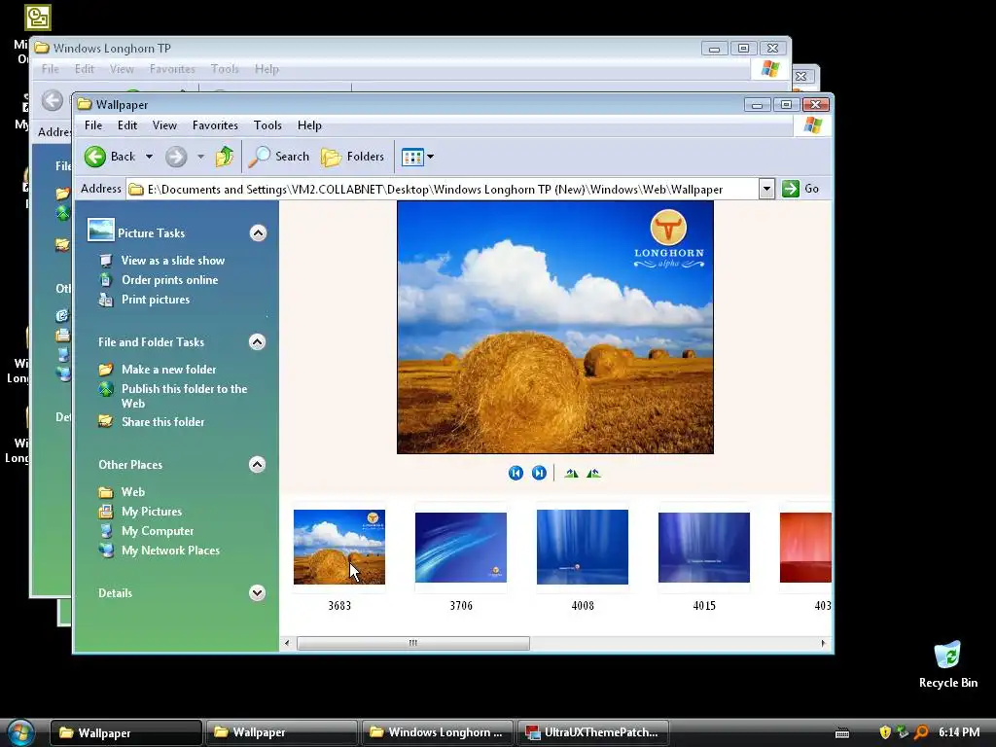This screenshot has width=996, height=747.
Task: Open the Start orb button
Action: click(x=20, y=732)
